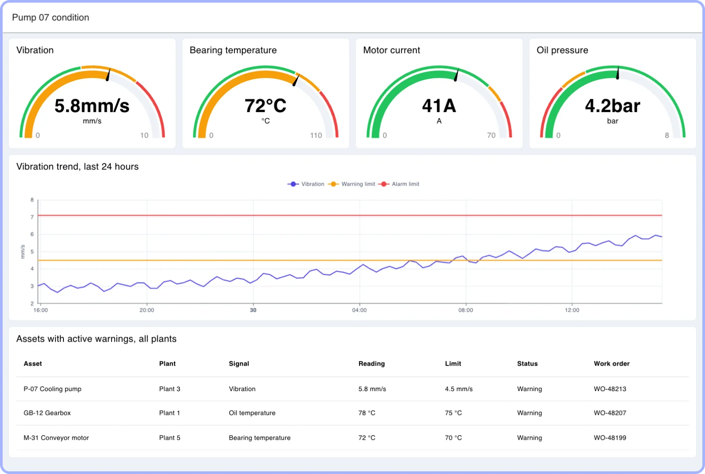This screenshot has height=474, width=705.
Task: Click the Oil pressure 4.2bar value
Action: point(612,106)
